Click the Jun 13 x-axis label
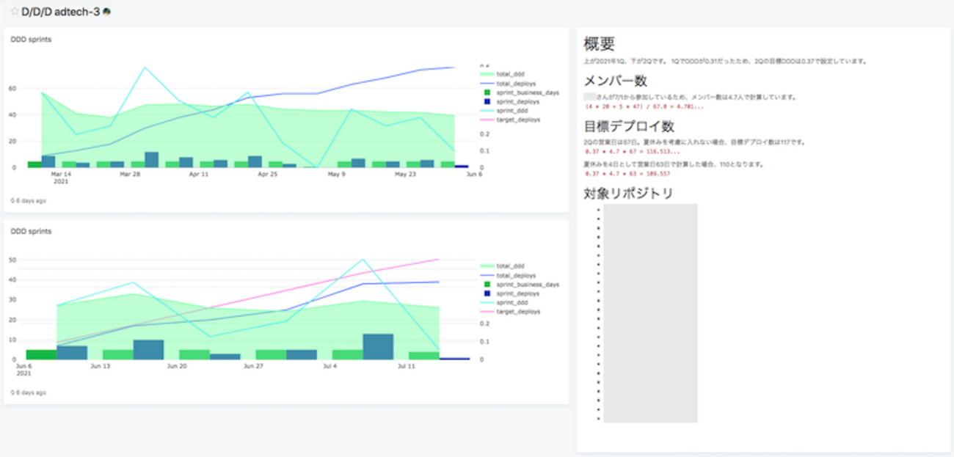 tap(99, 365)
